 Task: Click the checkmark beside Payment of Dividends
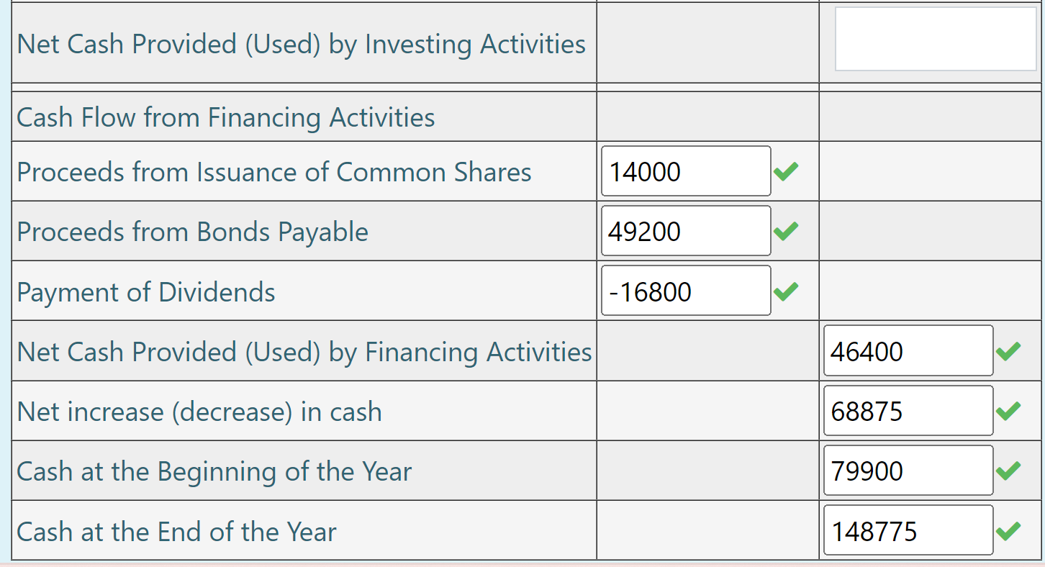[x=787, y=291]
